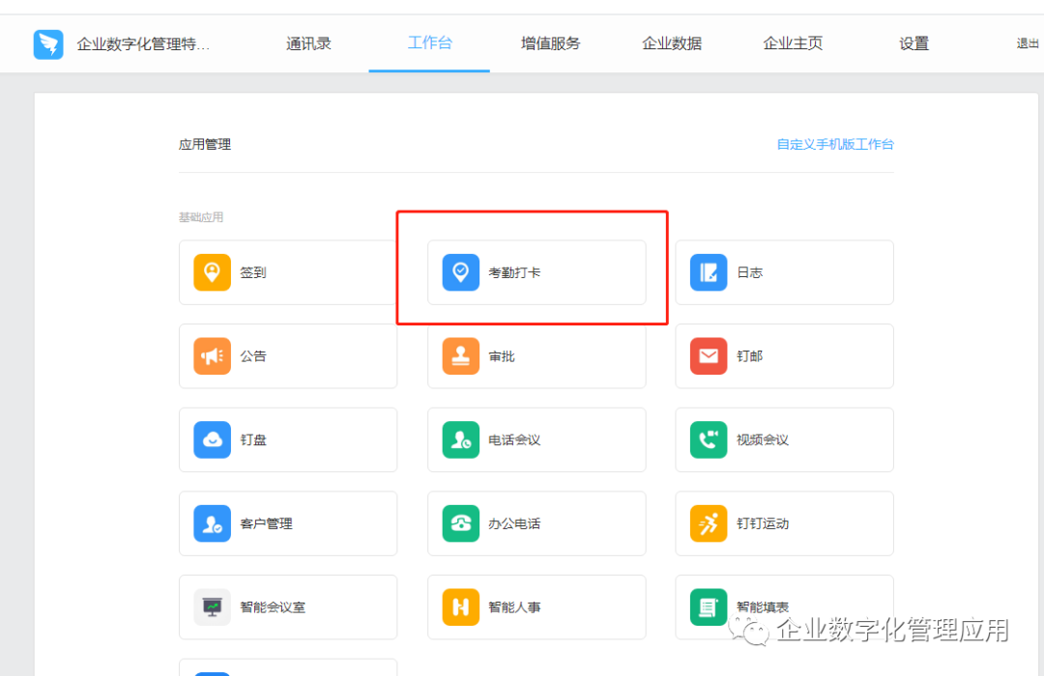Open the 钉钉运动 running figure icon
The image size is (1044, 676).
[x=709, y=523]
